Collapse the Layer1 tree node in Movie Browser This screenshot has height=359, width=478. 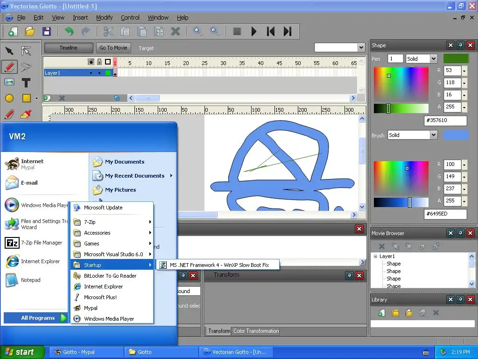[x=376, y=257]
